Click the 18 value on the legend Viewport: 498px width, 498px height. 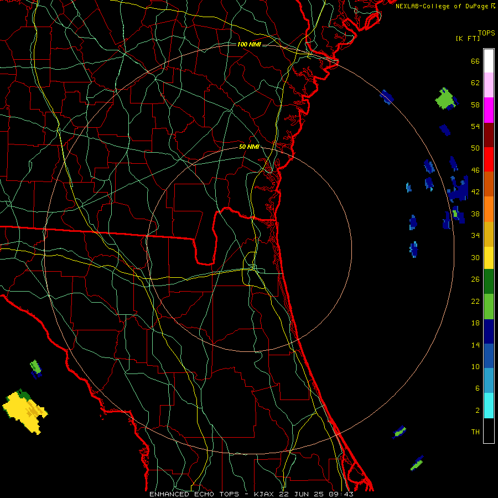coord(475,323)
